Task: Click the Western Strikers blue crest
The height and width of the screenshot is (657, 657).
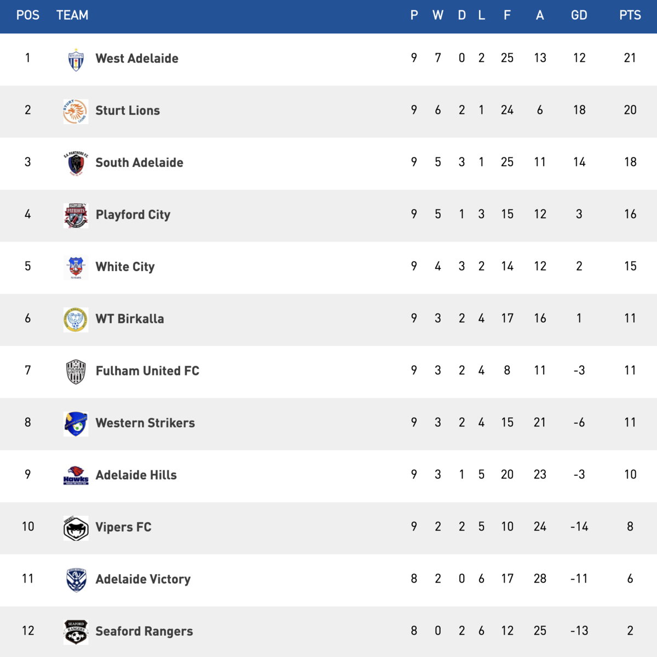Action: pos(76,423)
